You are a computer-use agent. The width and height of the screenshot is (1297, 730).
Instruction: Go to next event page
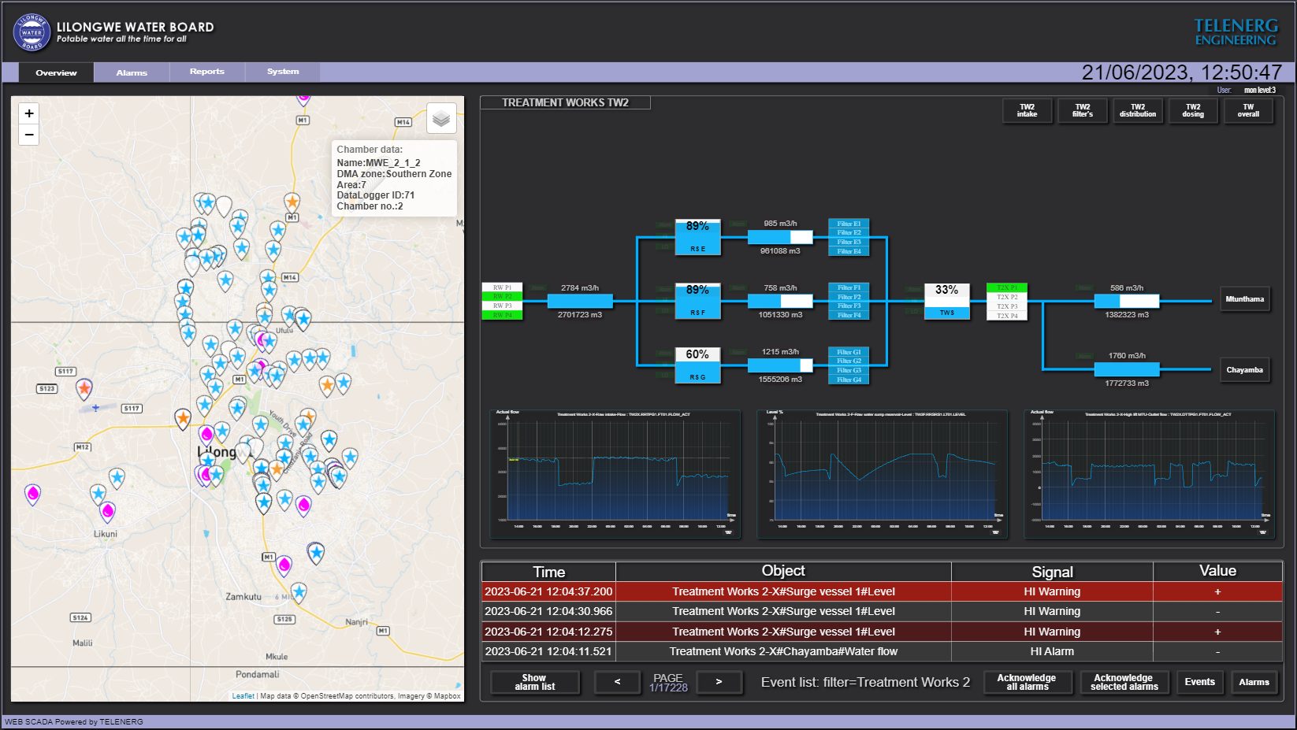pos(719,682)
